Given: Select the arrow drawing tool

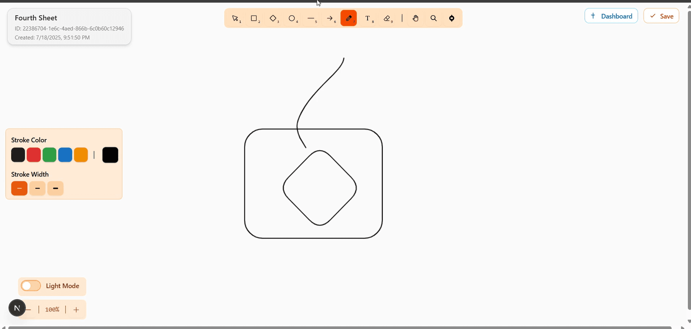Looking at the screenshot, I should [330, 18].
